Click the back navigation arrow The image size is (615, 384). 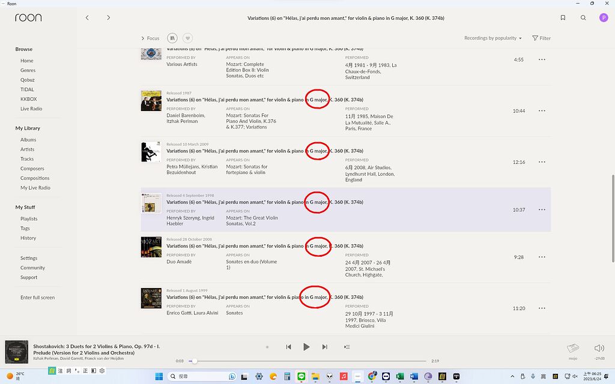click(x=87, y=18)
